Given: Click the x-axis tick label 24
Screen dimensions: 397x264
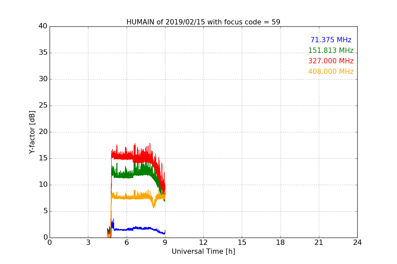Looking at the screenshot, I should point(357,243).
